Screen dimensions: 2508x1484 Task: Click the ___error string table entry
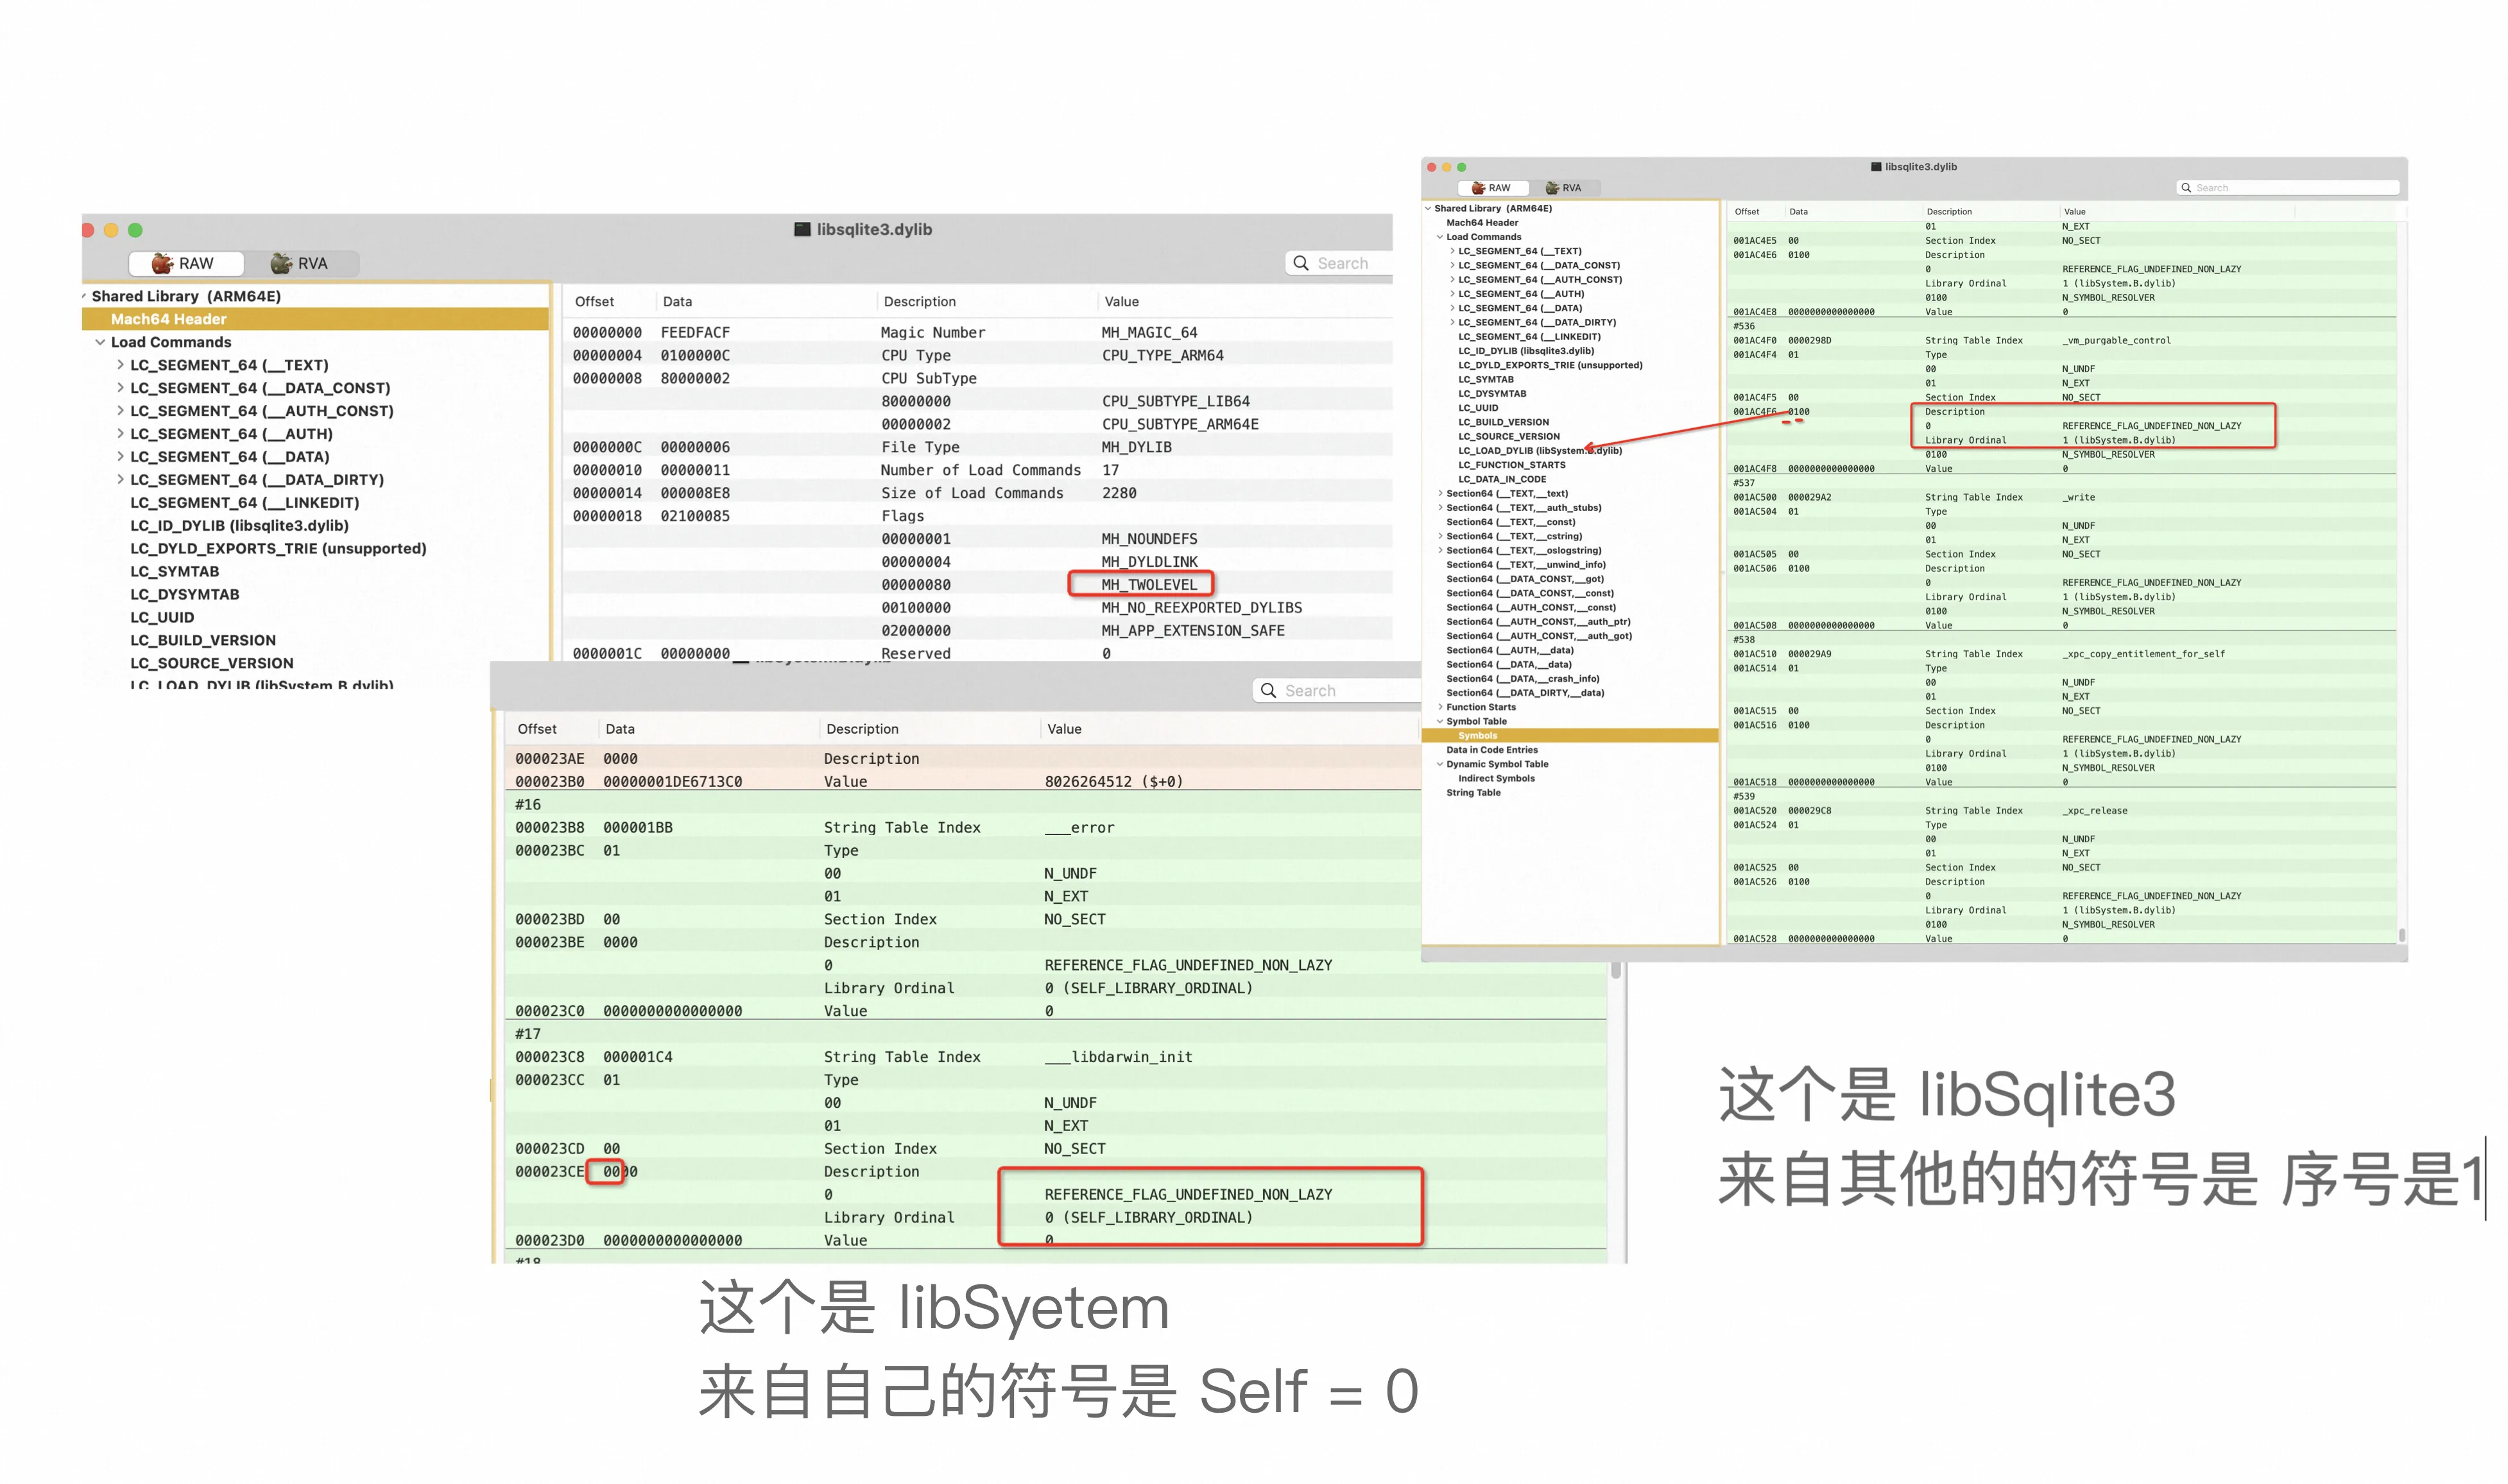pyautogui.click(x=1079, y=828)
